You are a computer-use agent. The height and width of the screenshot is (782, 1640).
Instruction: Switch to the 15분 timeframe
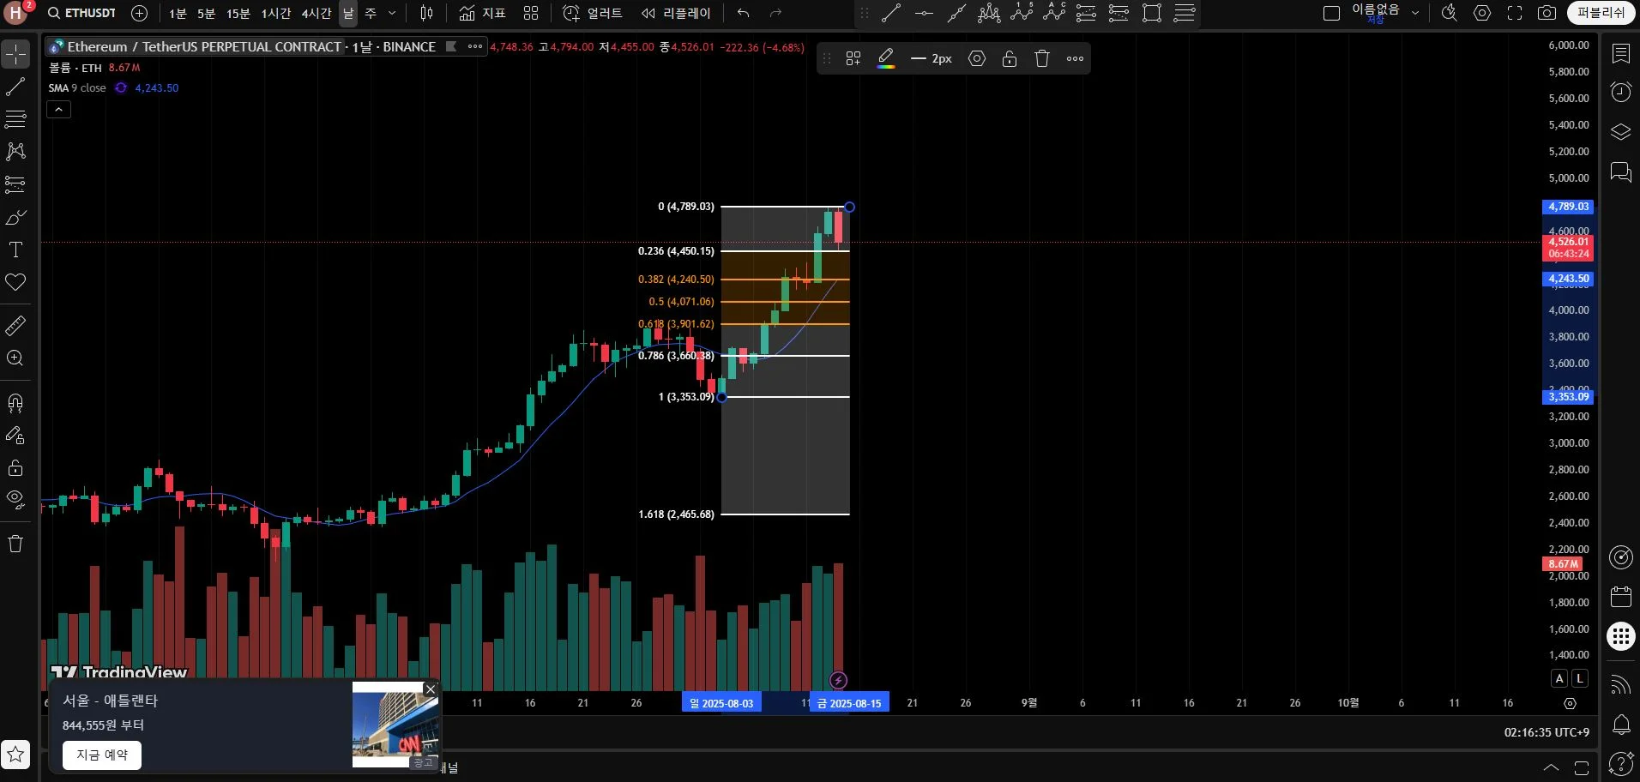tap(238, 13)
